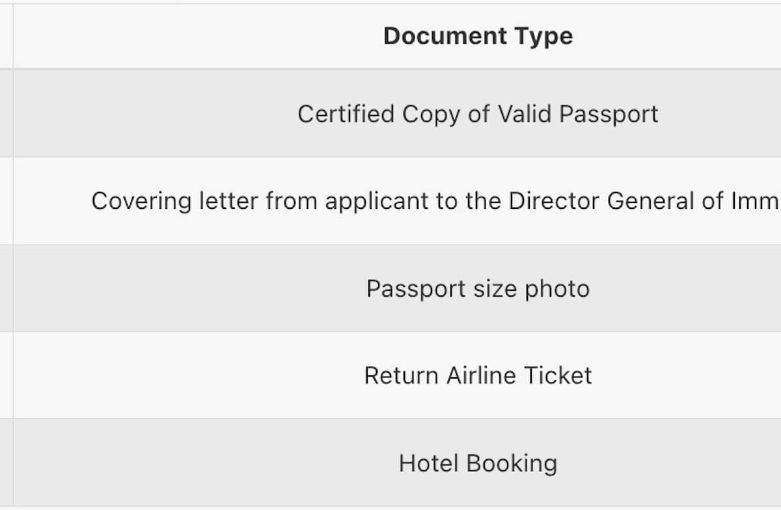The image size is (781, 510).
Task: Click the "Document Type" column header
Action: click(478, 36)
